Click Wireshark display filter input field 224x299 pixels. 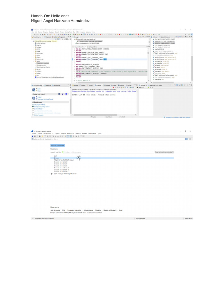[108, 139]
